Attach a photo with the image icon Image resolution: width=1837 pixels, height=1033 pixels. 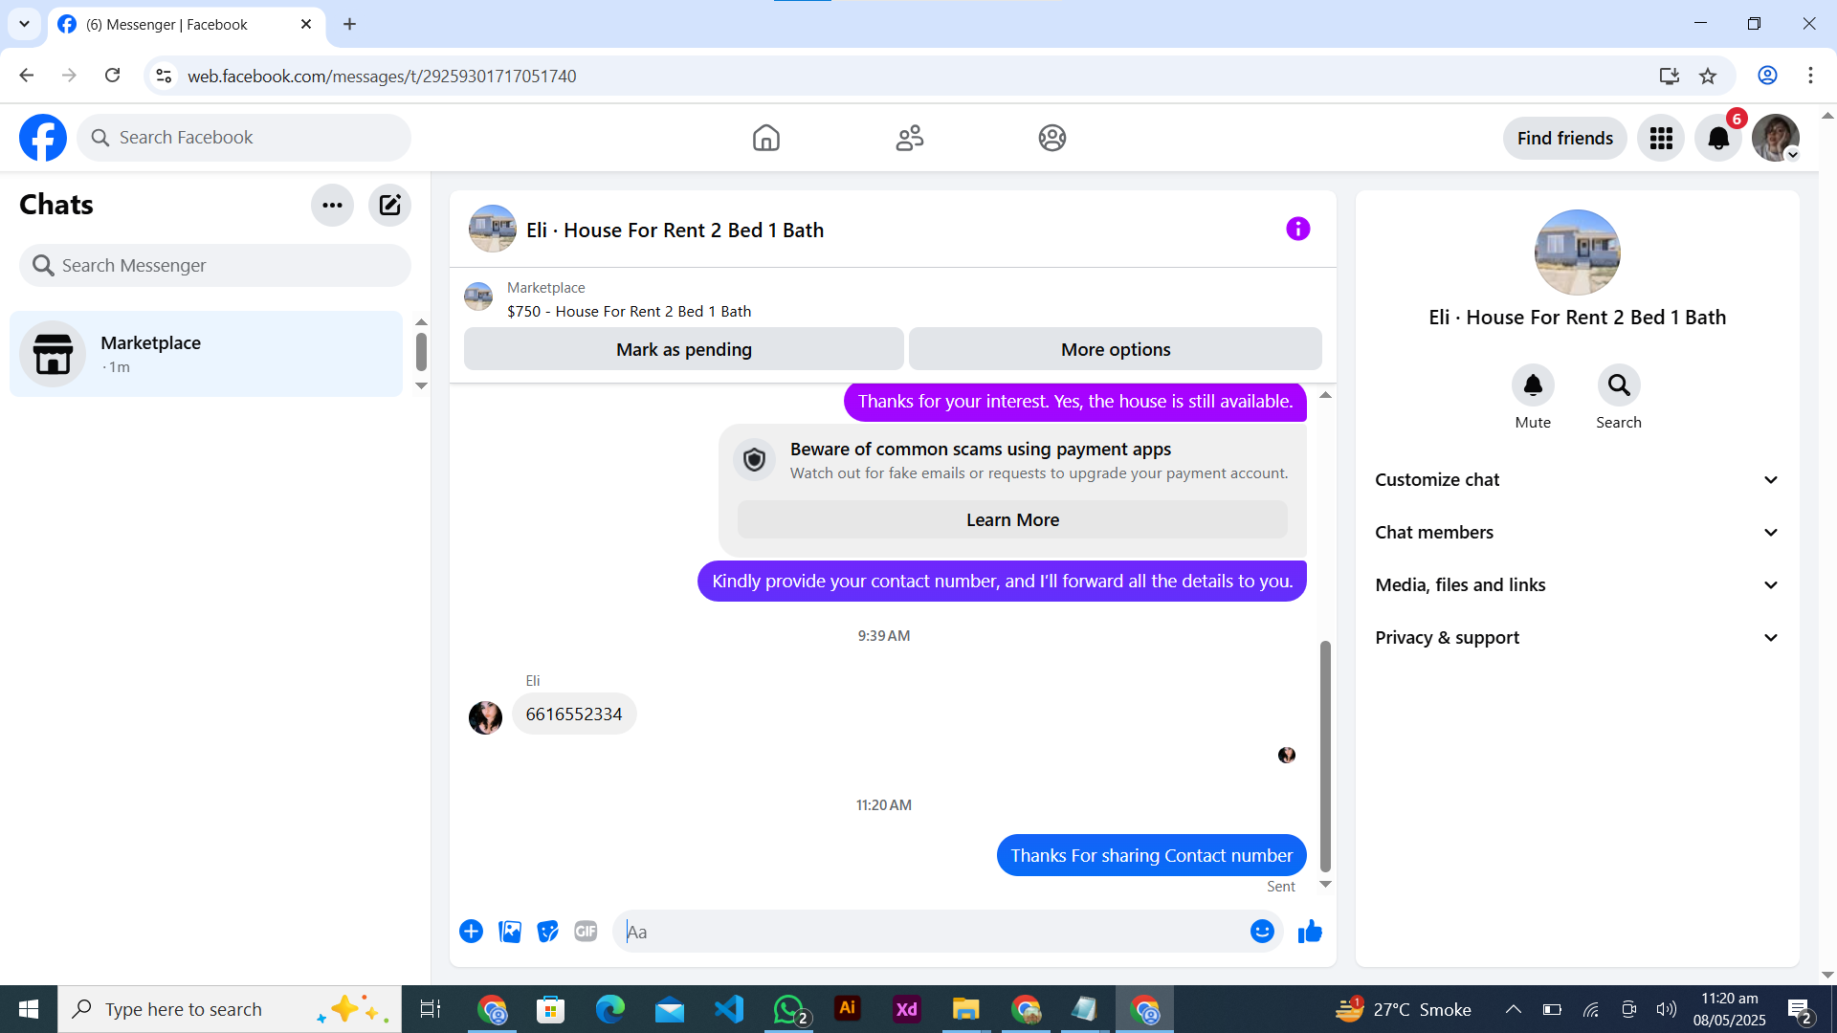point(510,932)
